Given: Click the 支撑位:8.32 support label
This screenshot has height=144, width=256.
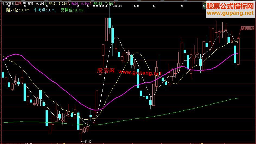Looking at the screenshot, I should click(72, 10).
